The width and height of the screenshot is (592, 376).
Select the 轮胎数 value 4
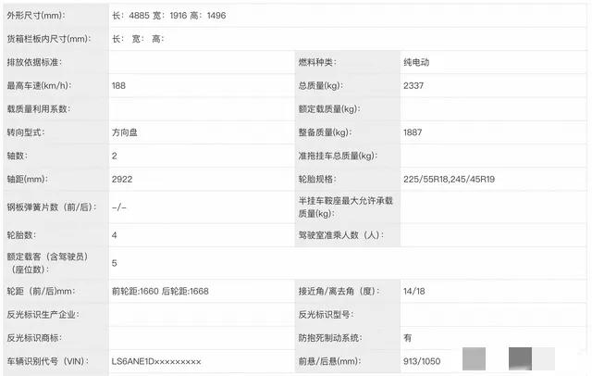tap(115, 236)
